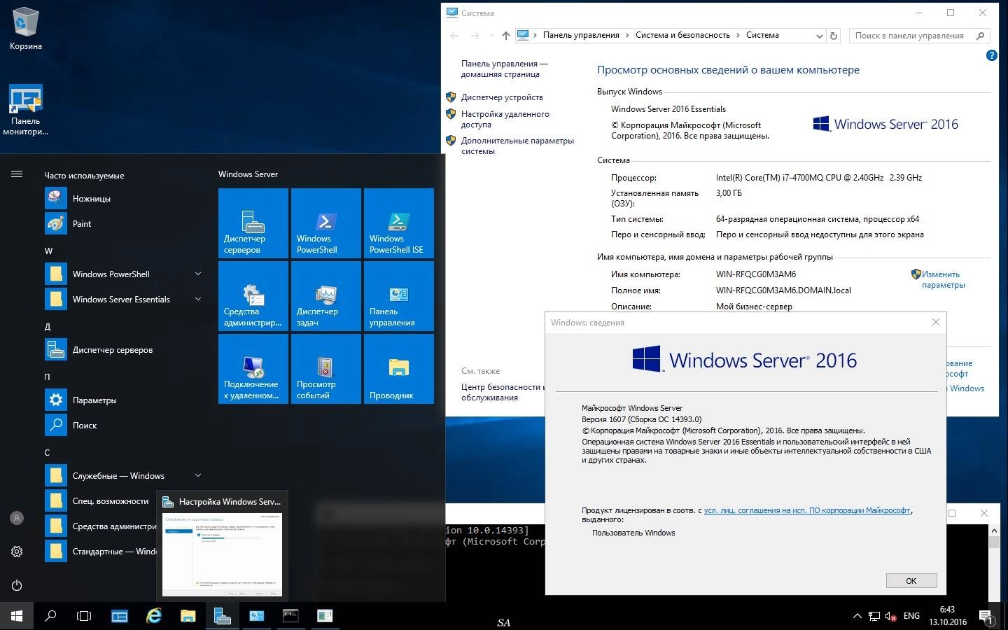Viewport: 1008px width, 630px height.
Task: Go up one level in Control Panel
Action: coord(506,36)
